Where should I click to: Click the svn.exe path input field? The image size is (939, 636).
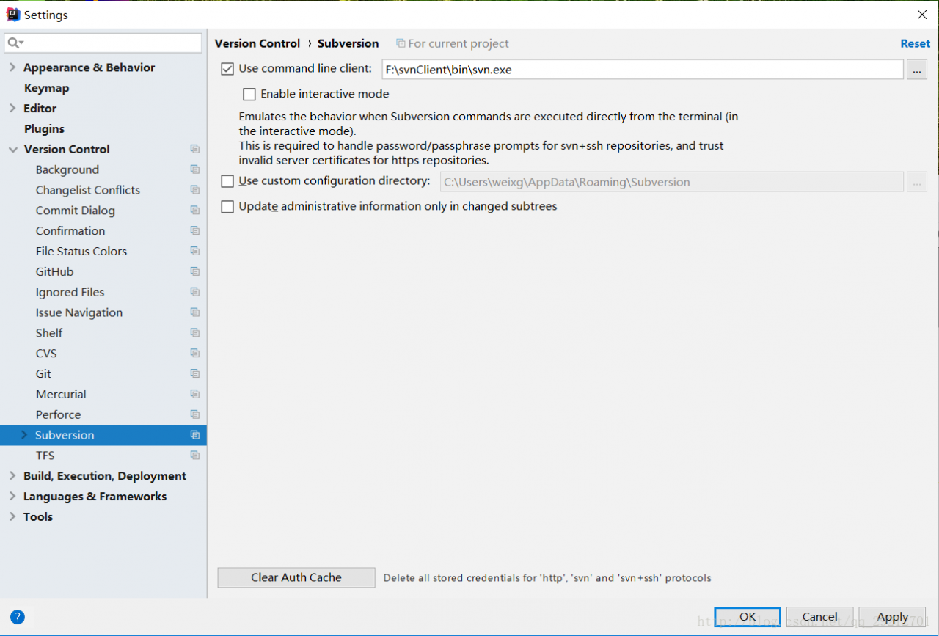click(x=642, y=70)
